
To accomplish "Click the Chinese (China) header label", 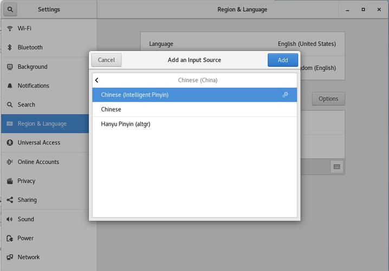I will [x=197, y=80].
